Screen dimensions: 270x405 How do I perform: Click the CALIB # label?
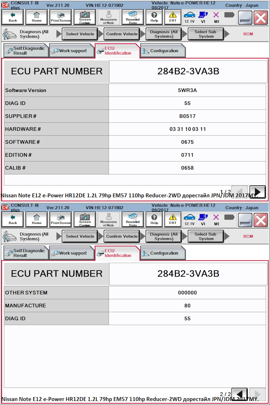coord(15,168)
